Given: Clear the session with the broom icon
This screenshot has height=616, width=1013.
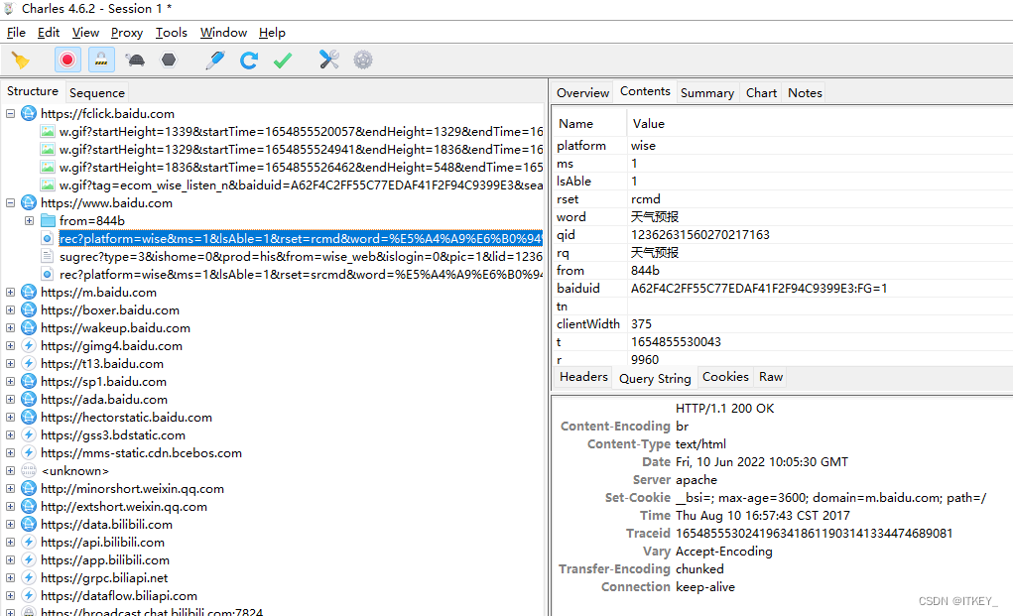Looking at the screenshot, I should pos(21,61).
